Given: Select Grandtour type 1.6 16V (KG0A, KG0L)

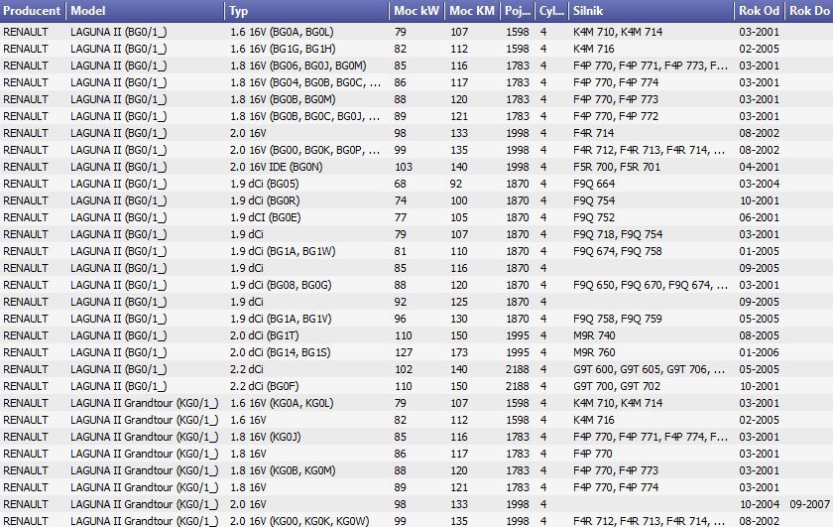Looking at the screenshot, I should [282, 403].
